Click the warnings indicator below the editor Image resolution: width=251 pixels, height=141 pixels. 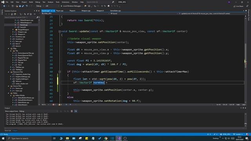coord(60,105)
